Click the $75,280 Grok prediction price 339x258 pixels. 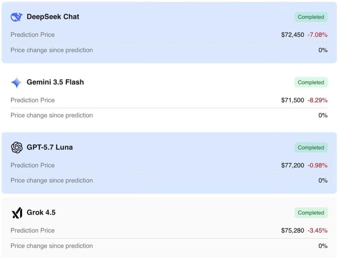tap(293, 231)
